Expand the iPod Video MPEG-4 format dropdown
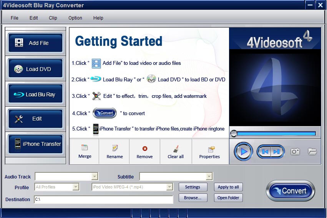 (x=170, y=187)
